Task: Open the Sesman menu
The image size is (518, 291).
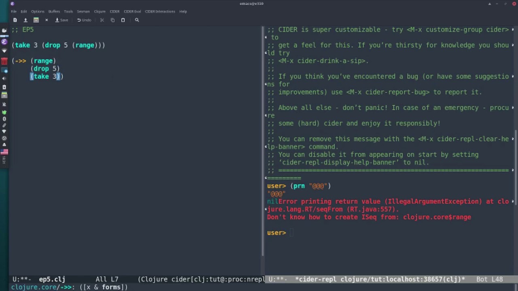Action: (x=83, y=11)
